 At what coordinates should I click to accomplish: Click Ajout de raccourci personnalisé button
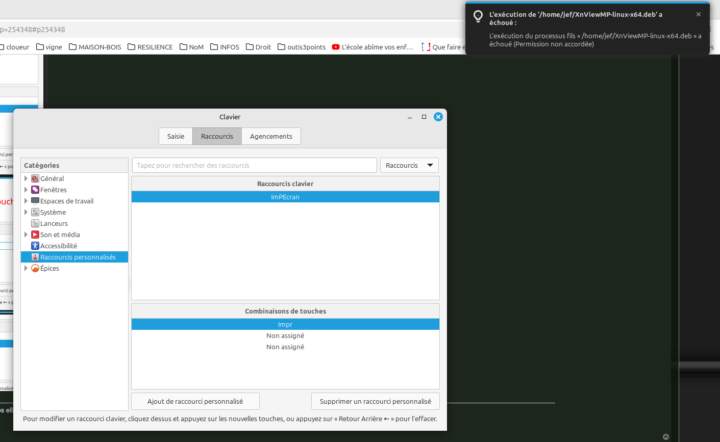[x=195, y=401]
